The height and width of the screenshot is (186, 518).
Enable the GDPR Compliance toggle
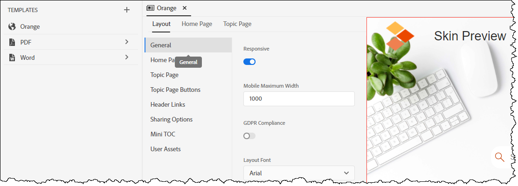tap(249, 136)
